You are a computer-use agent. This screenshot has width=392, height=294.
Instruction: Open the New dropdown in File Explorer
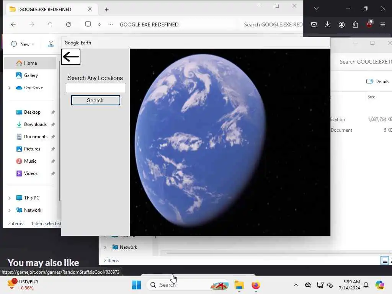tap(23, 44)
